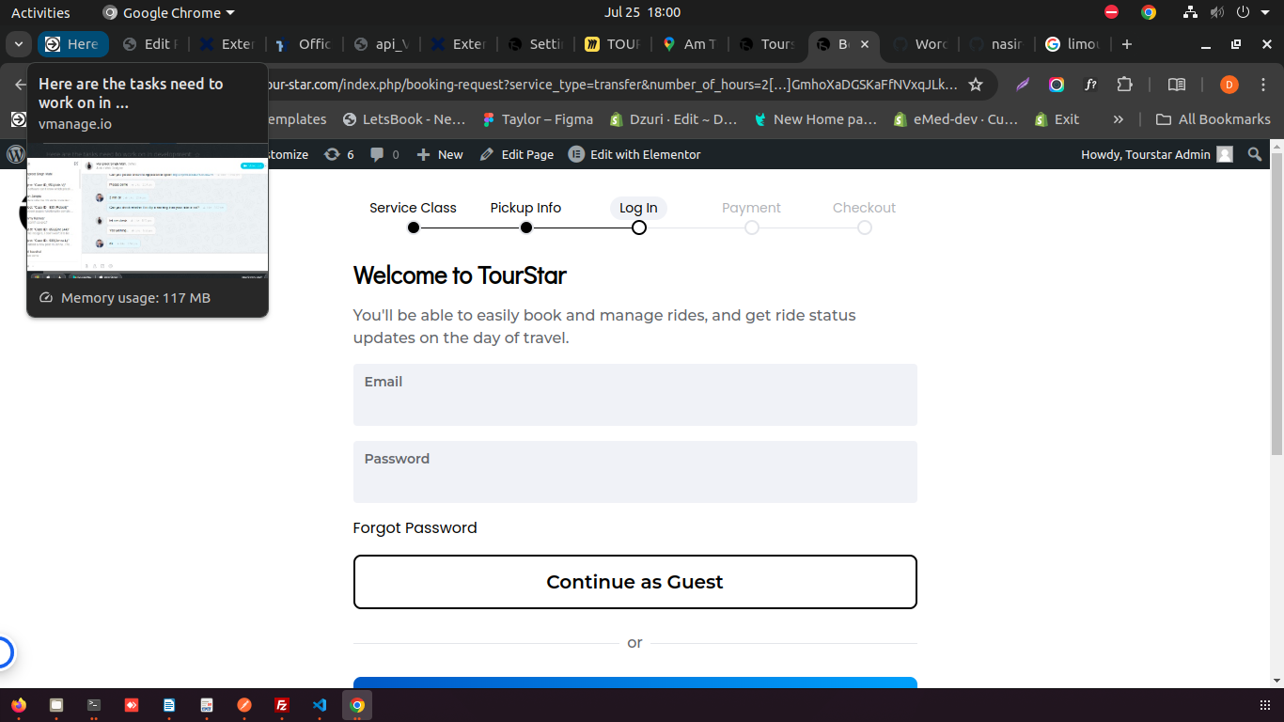Open reading mode book icon in toolbar
The width and height of the screenshot is (1284, 722).
point(1176,85)
